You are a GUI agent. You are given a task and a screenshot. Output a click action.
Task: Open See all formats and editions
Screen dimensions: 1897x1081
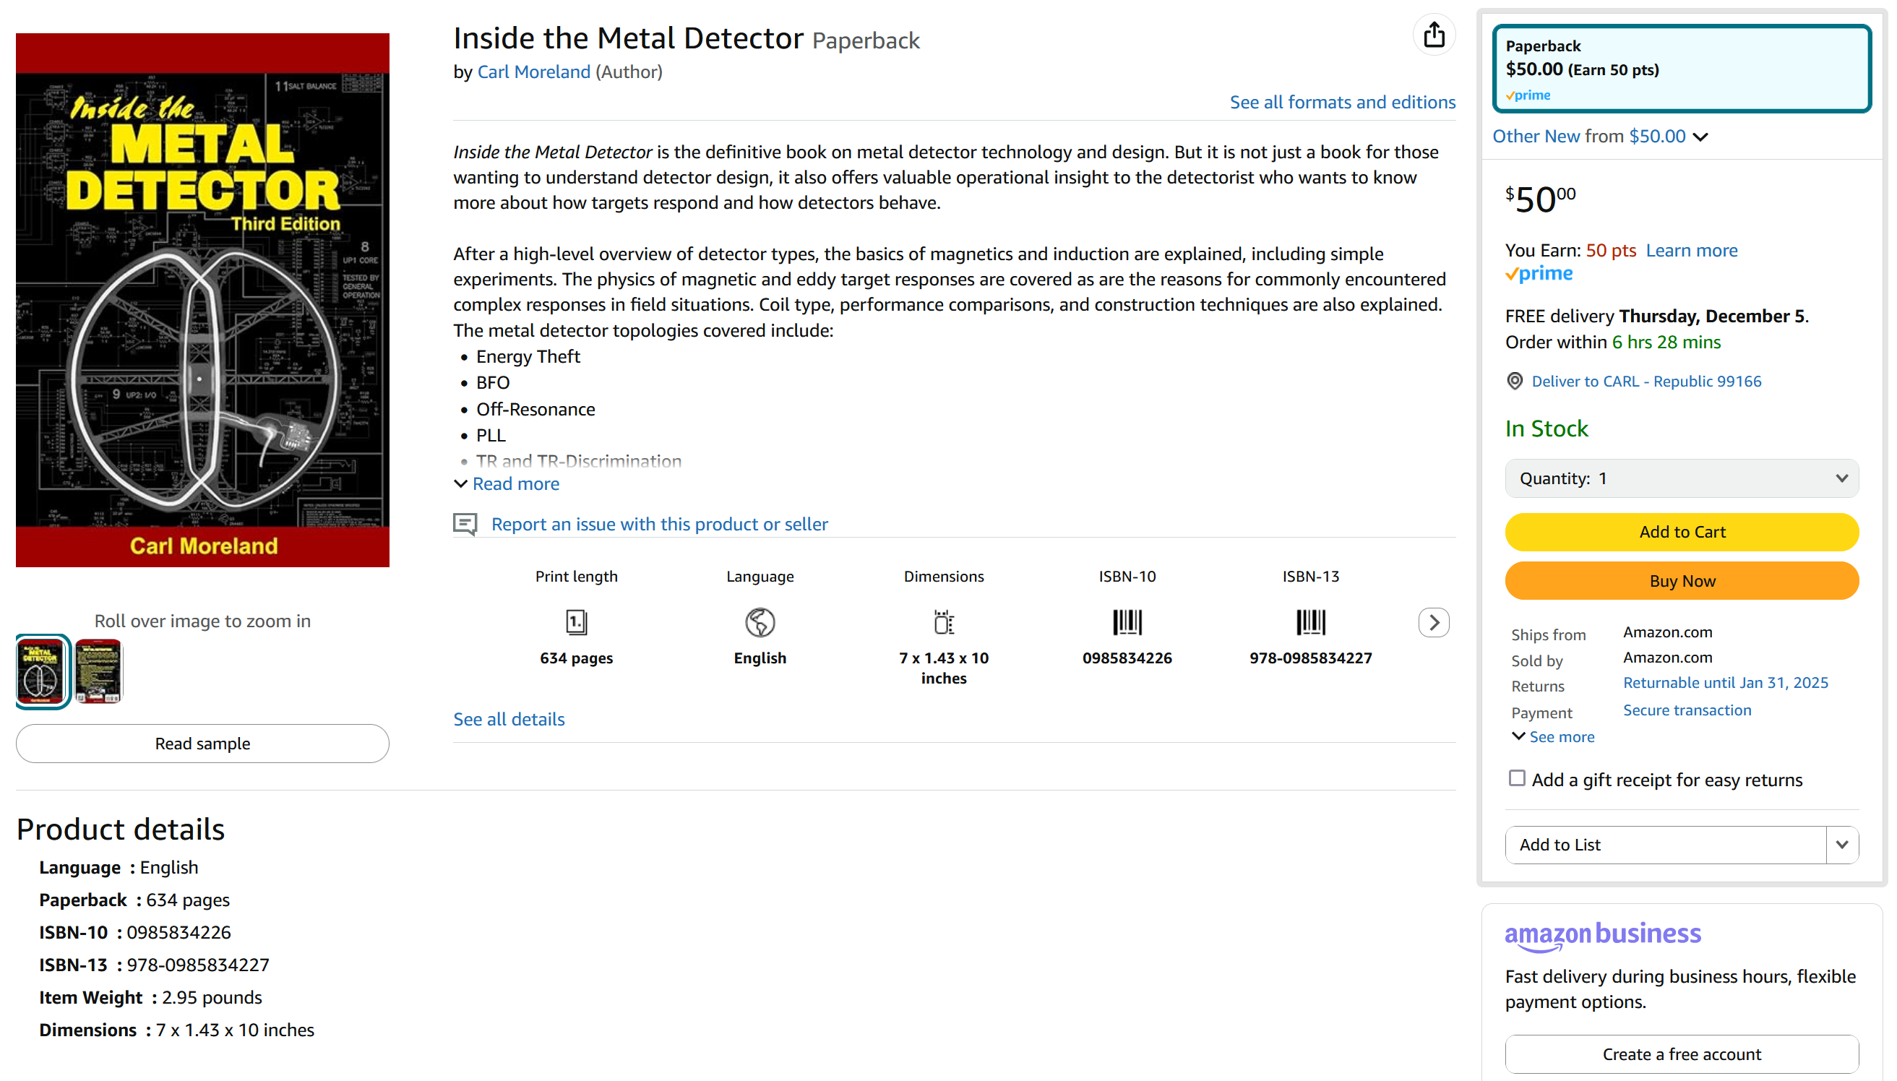pyautogui.click(x=1342, y=103)
